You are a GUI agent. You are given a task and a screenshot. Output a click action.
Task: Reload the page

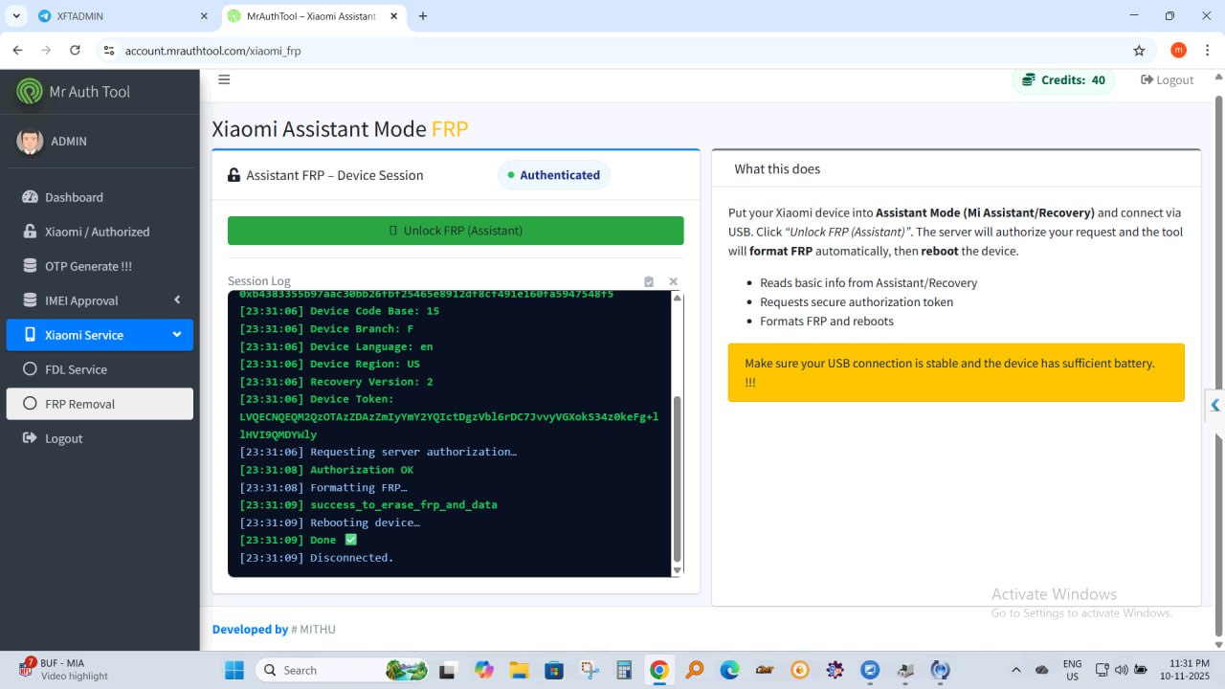[75, 51]
